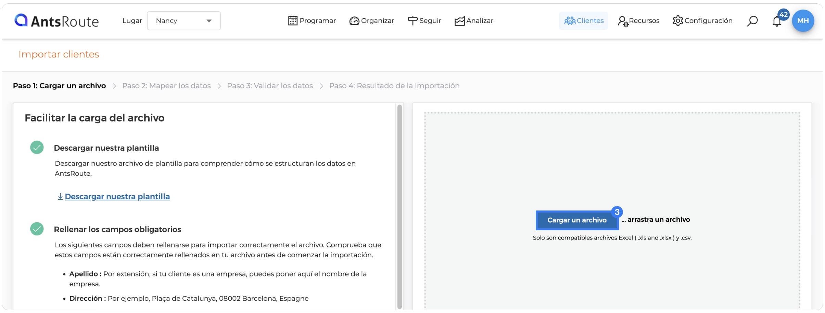Image resolution: width=825 pixels, height=313 pixels.
Task: Select Paso 4: Resultado de la importación
Action: [x=394, y=86]
